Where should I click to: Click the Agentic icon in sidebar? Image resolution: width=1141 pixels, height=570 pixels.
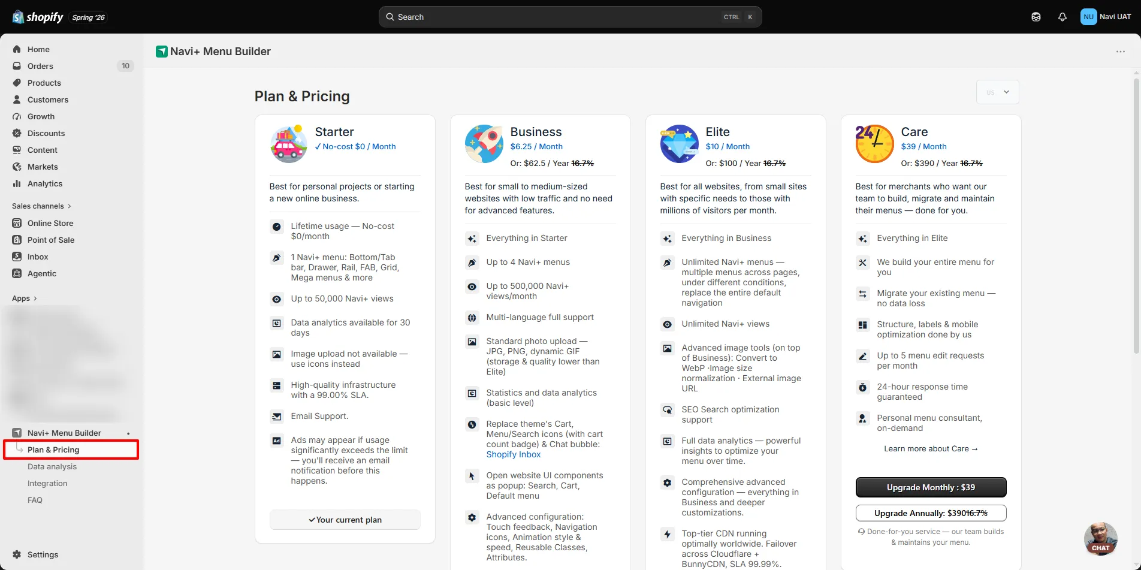[17, 273]
